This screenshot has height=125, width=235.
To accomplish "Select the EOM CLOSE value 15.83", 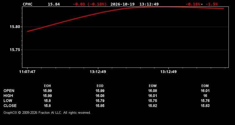I will coord(205,106).
